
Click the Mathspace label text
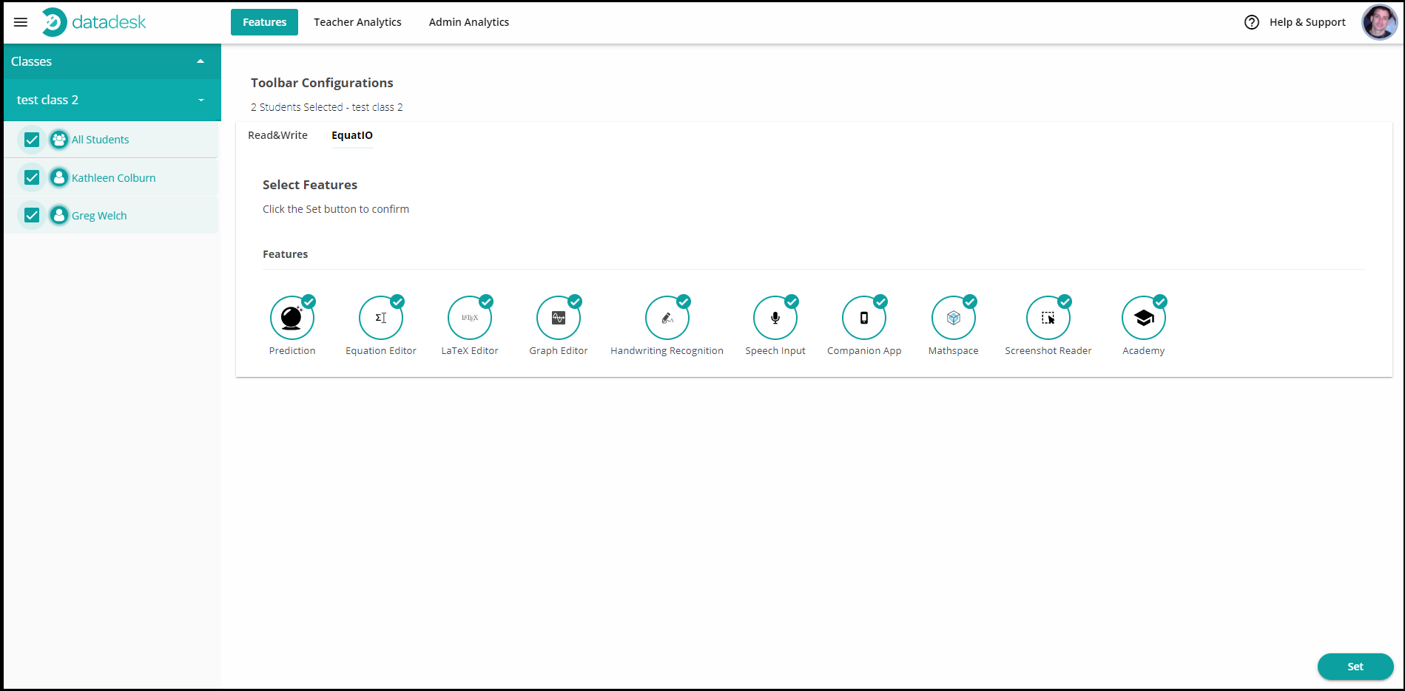(954, 351)
